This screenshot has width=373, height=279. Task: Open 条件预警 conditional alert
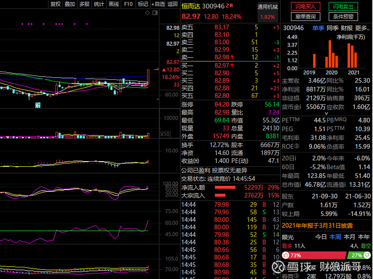(x=343, y=16)
